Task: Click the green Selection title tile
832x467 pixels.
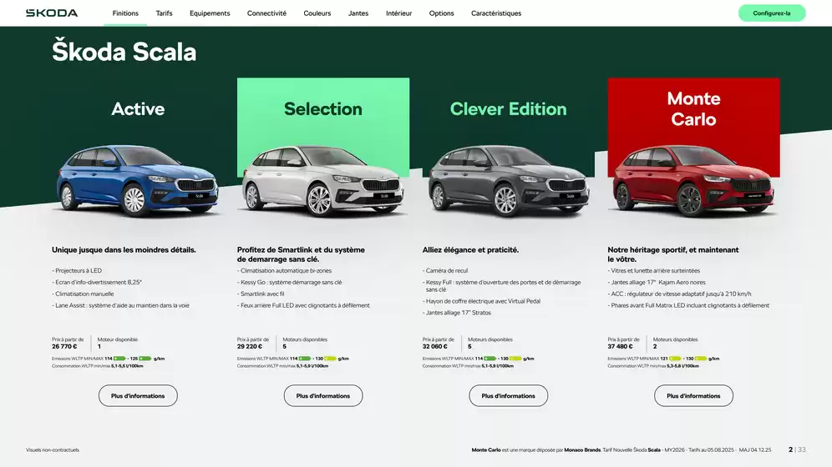Action: (x=323, y=109)
